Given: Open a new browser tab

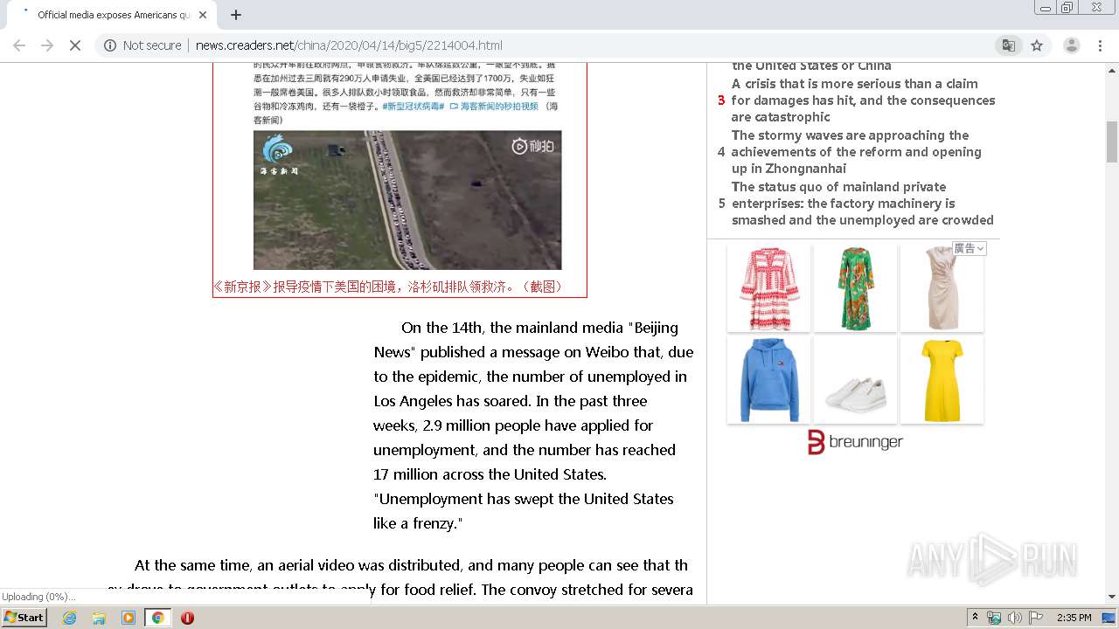Looking at the screenshot, I should [x=235, y=15].
